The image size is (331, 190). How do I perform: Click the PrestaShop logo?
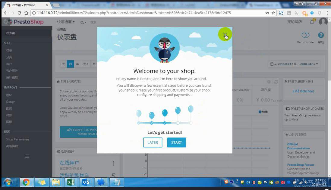click(x=24, y=22)
